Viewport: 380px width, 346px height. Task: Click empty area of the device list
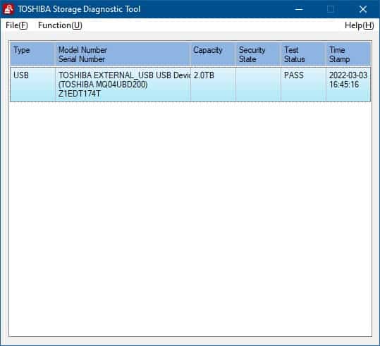point(190,218)
